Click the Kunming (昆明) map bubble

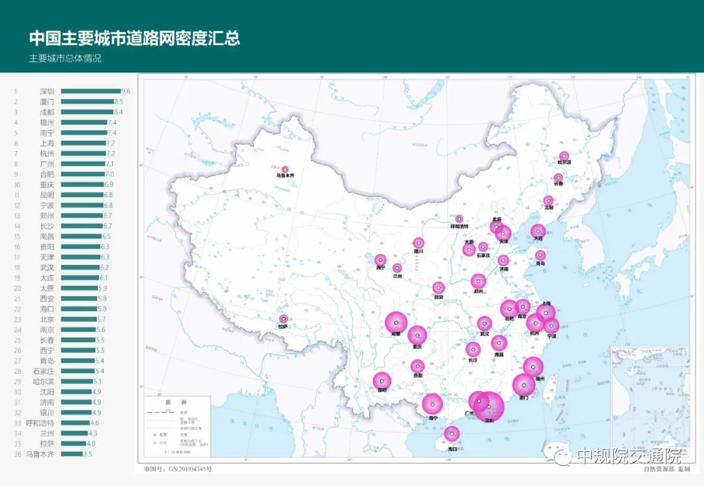(x=382, y=381)
